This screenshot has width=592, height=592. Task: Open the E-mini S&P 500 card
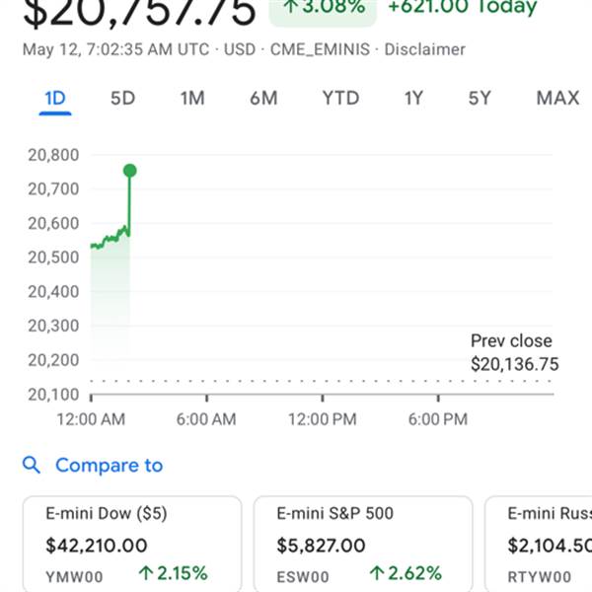[x=363, y=544]
